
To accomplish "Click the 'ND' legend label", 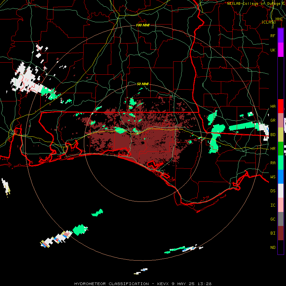I will 273,248.
